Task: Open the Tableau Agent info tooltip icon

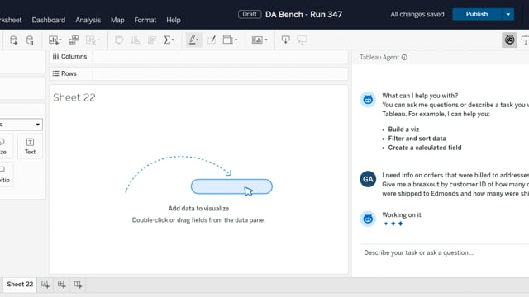Action: click(x=404, y=57)
